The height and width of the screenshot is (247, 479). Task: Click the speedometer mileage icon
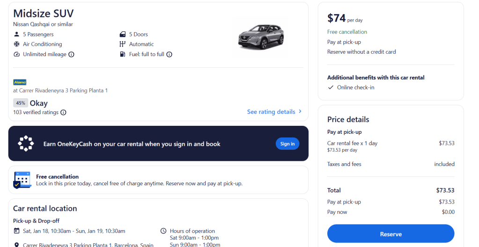click(x=17, y=54)
